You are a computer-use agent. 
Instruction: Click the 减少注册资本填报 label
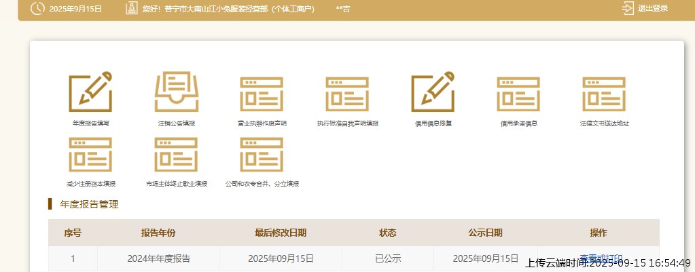tap(90, 184)
